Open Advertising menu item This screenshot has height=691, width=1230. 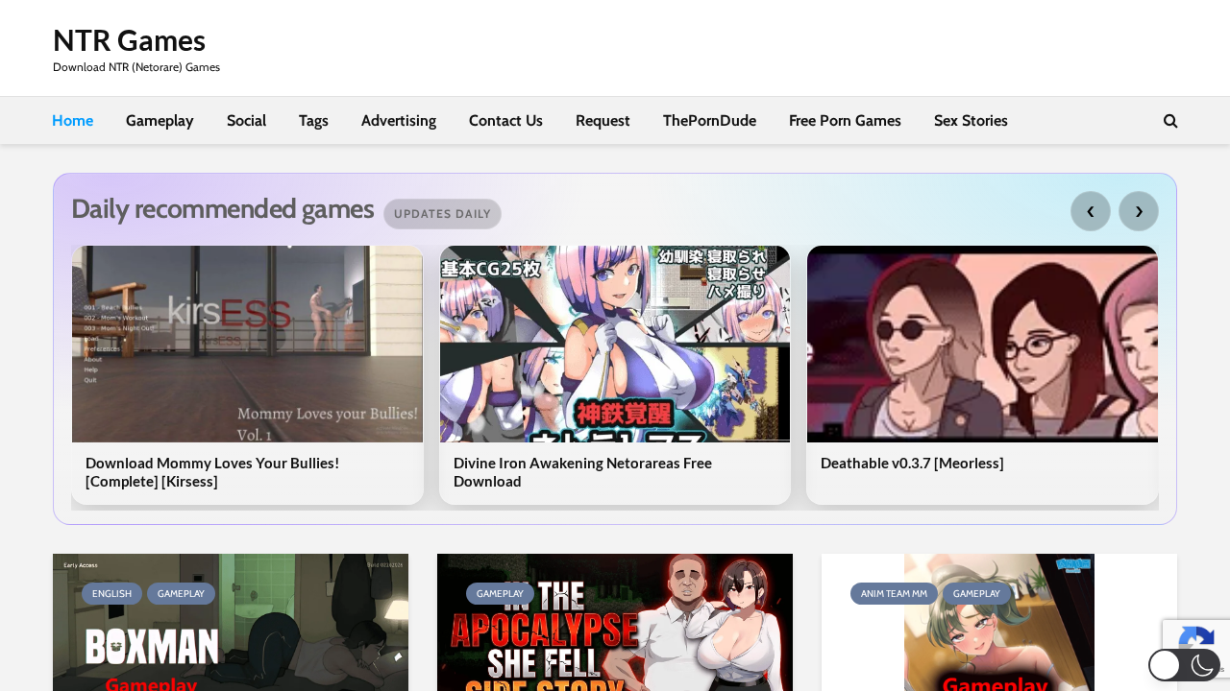tap(399, 121)
